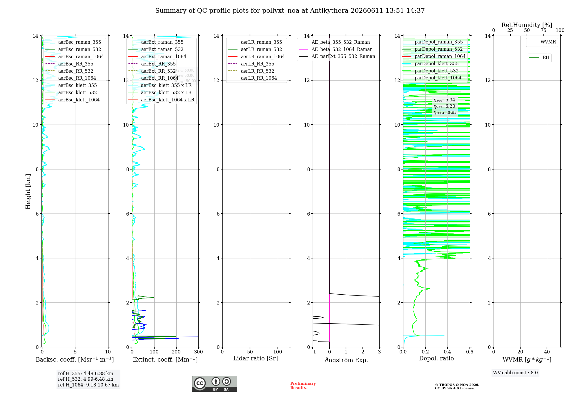580x394 pixels.
Task: Click the RH legend entry
Action: click(539, 58)
